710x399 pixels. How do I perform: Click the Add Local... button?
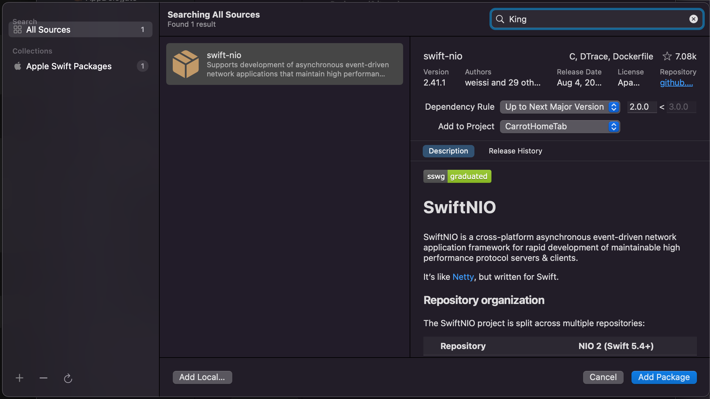[x=202, y=377]
